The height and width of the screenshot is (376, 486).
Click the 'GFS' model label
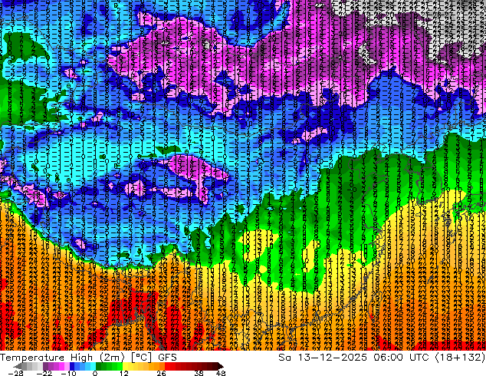[x=167, y=358]
